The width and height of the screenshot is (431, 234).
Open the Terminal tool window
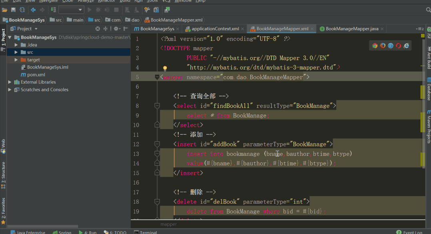click(146, 232)
